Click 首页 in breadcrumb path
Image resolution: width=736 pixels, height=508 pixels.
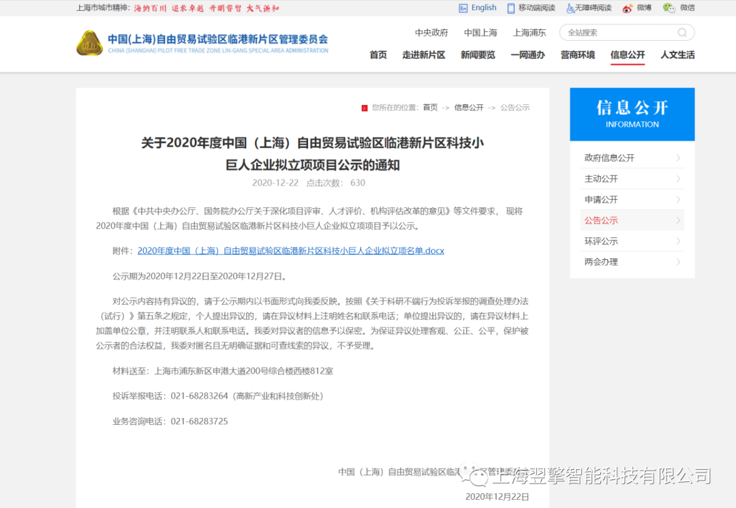click(430, 108)
